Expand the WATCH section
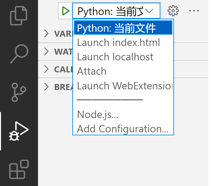The width and height of the screenshot is (211, 186). point(46,51)
